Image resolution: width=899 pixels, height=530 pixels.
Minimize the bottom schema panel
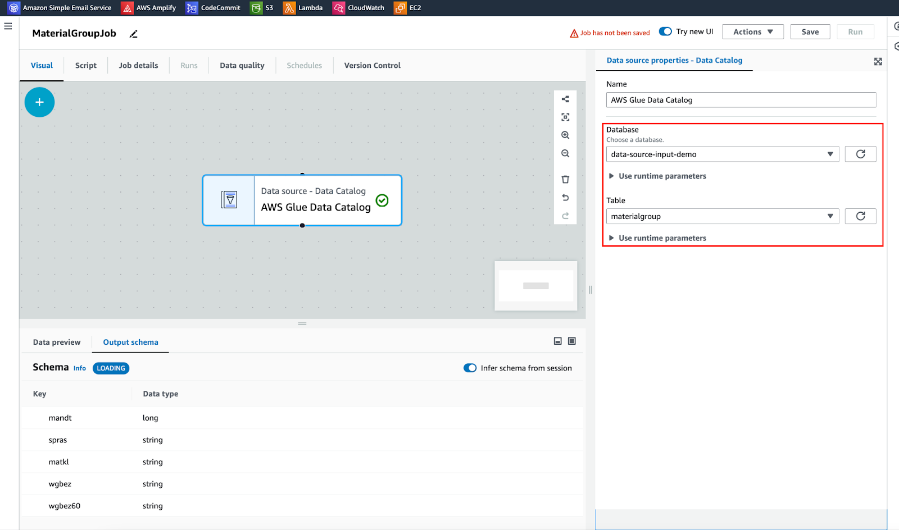pos(558,341)
